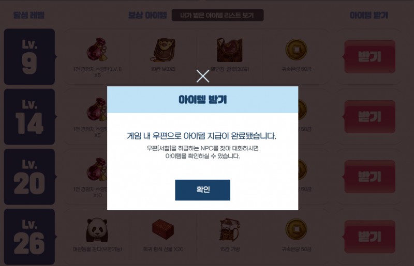Select the Lv. 9 귀속은량 coin icon
Viewport: 414px width, 266px height.
click(296, 50)
